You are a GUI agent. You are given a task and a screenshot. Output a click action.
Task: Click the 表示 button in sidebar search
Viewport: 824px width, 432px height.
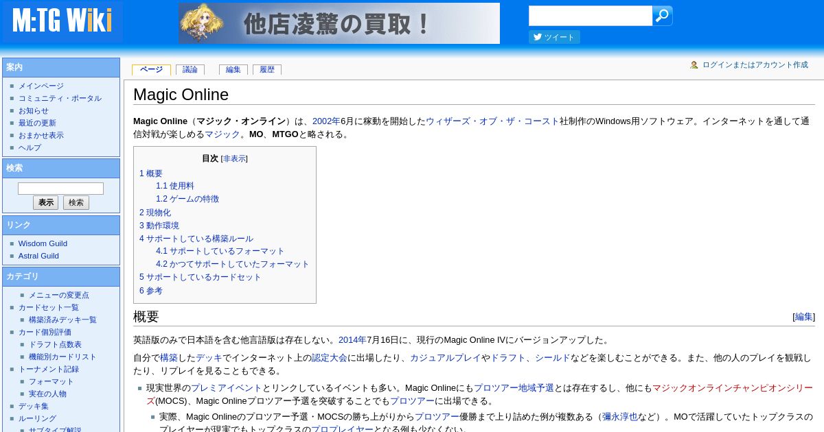point(46,203)
